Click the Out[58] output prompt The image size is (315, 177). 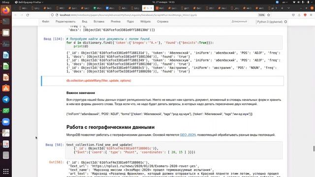(56, 162)
